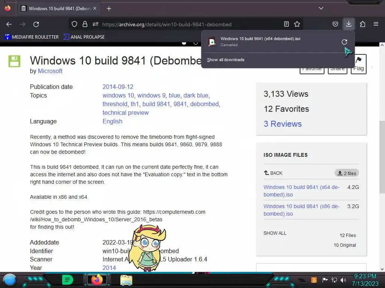The height and width of the screenshot is (288, 385).
Task: Open the build 9841 topic link
Action: click(156, 104)
